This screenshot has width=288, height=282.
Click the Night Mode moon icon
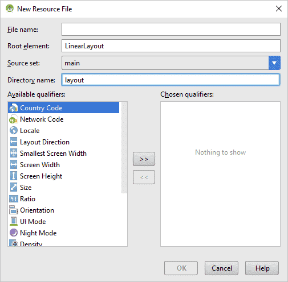[14, 233]
